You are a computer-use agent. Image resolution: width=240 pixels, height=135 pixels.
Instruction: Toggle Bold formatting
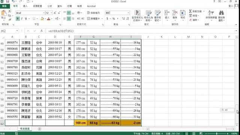click(18, 19)
